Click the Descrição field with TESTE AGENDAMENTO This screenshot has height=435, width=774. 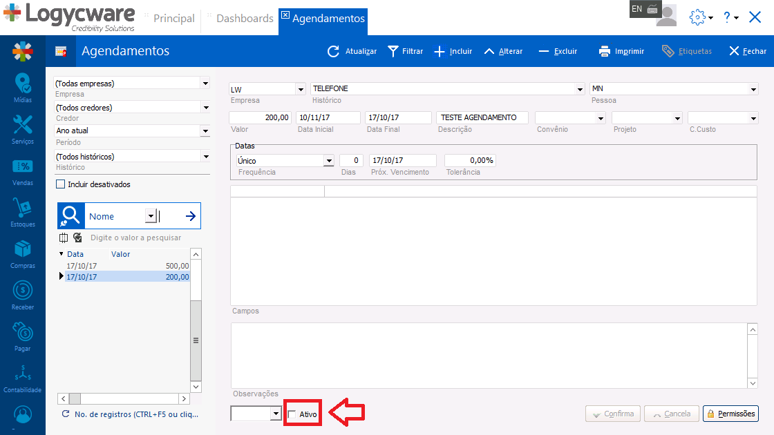pos(482,118)
